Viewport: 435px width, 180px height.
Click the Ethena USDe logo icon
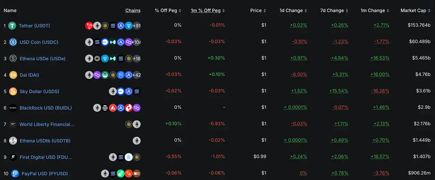13,59
